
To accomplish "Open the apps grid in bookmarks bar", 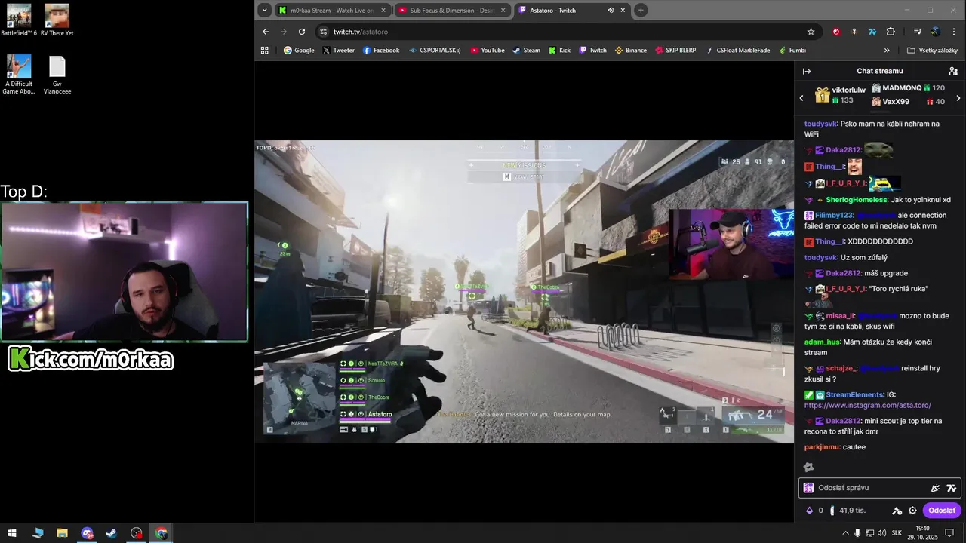I will click(x=265, y=51).
